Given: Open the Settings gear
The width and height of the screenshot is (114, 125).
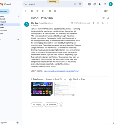Looking at the screenshot, I should point(95,4).
